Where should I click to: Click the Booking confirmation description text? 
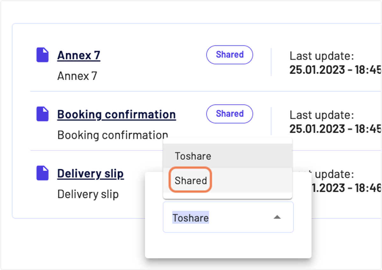click(x=113, y=135)
